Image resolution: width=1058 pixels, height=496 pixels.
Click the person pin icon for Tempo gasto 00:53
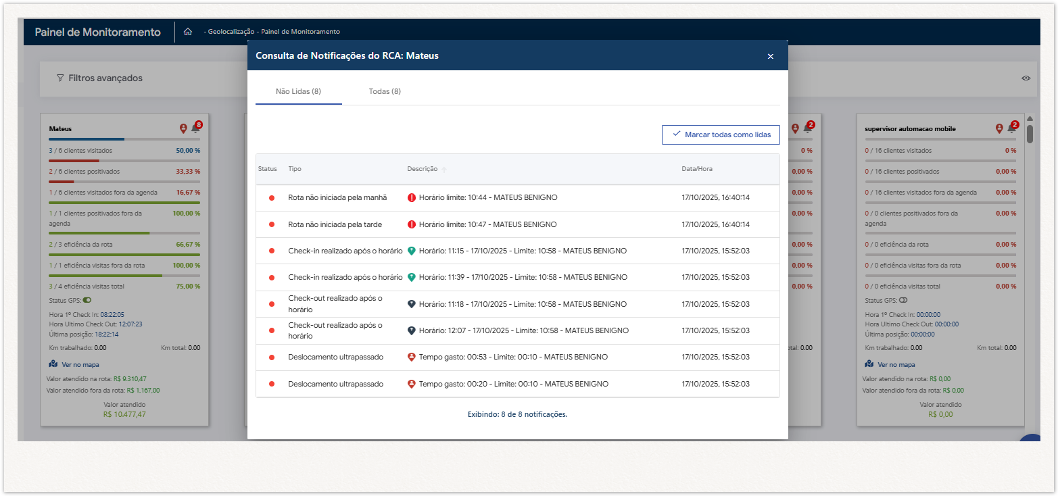(412, 357)
